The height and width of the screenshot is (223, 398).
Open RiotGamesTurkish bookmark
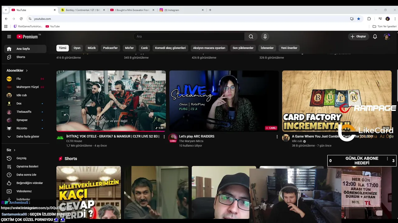point(28,26)
